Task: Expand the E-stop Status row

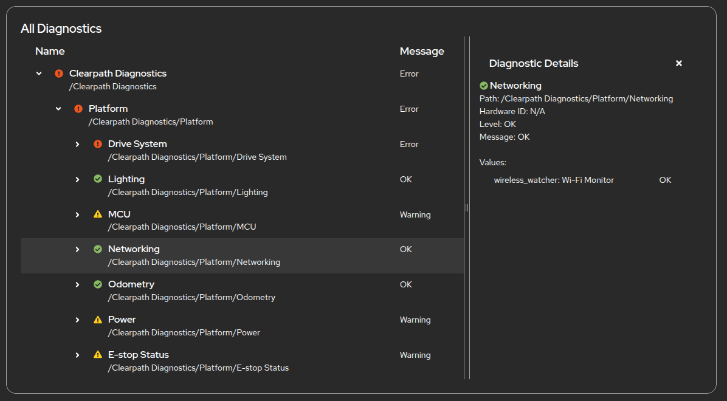Action: tap(78, 355)
